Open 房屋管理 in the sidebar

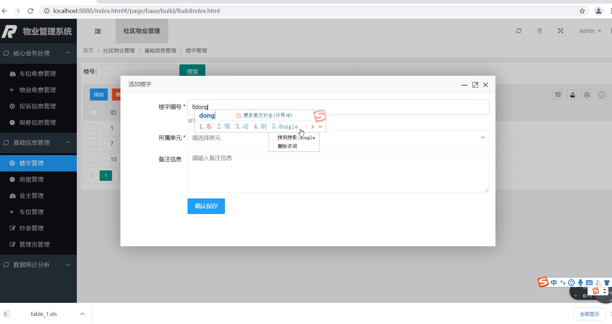[38, 180]
